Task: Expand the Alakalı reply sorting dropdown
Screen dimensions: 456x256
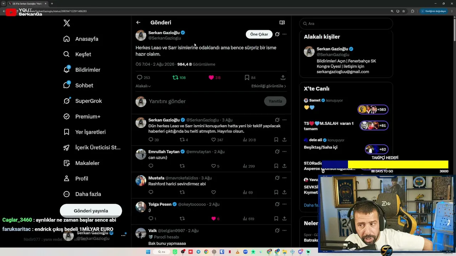Action: coord(143,86)
